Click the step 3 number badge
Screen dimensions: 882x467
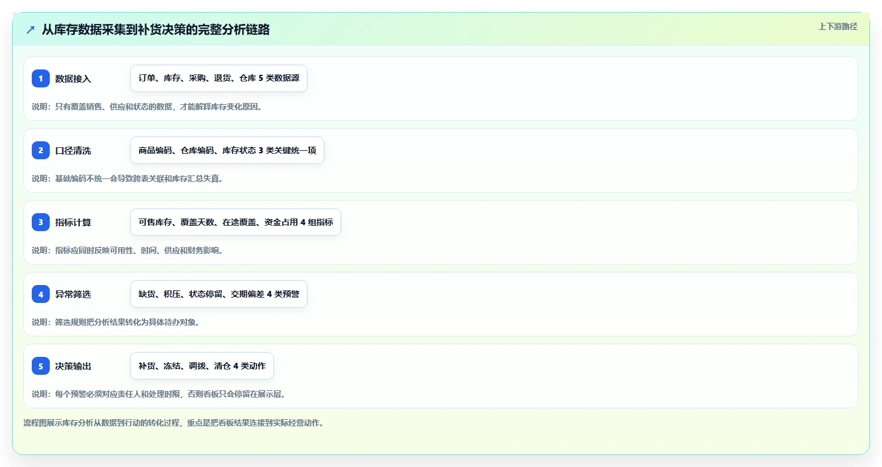tap(41, 222)
